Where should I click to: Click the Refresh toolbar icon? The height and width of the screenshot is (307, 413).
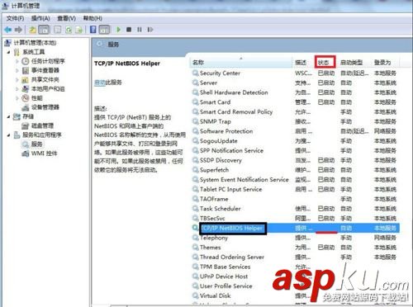(69, 30)
